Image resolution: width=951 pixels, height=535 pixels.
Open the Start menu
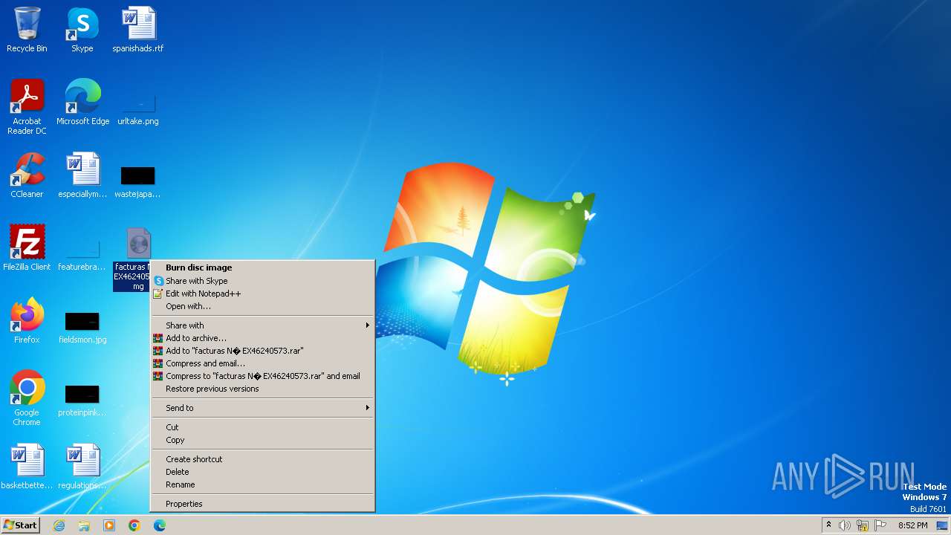20,525
